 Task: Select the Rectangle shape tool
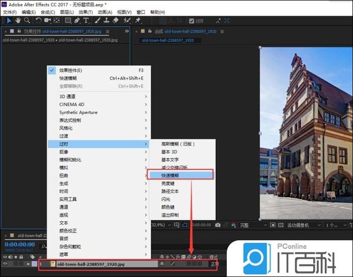click(68, 21)
